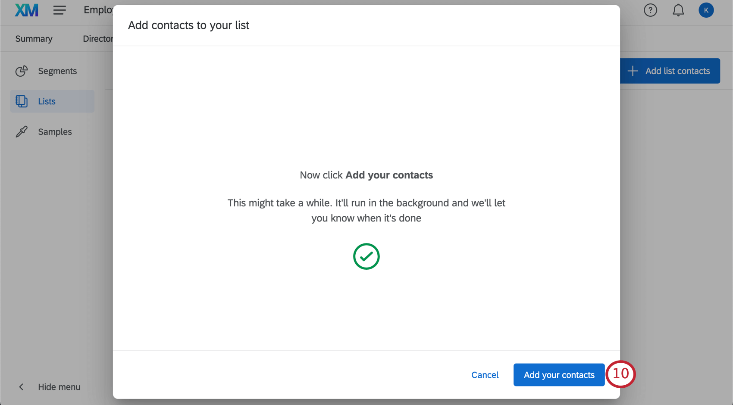Screen dimensions: 733x405
Task: Collapse the menu with the left chevron
Action: coord(21,387)
